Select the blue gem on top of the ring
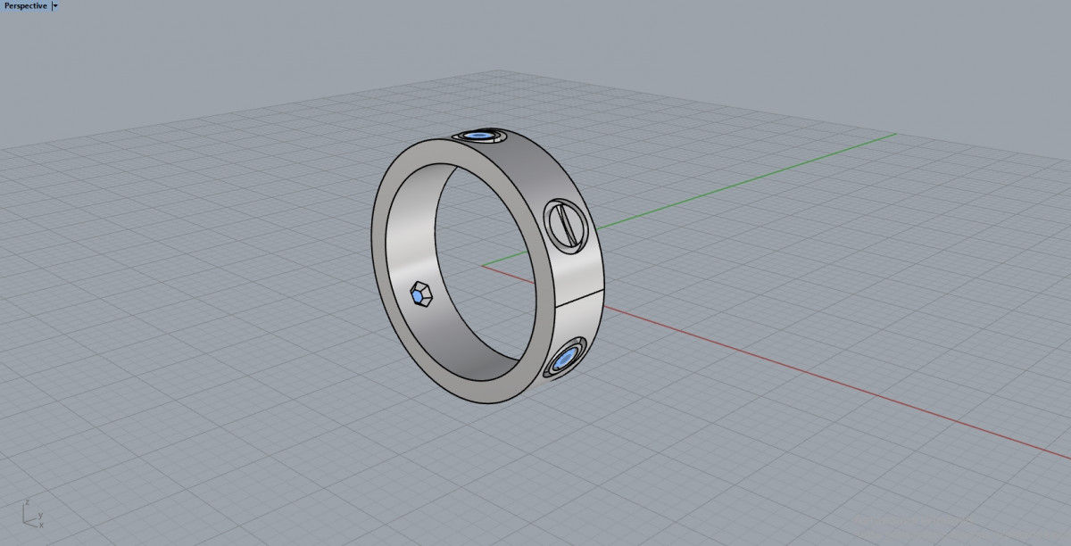The height and width of the screenshot is (546, 1071). [479, 136]
